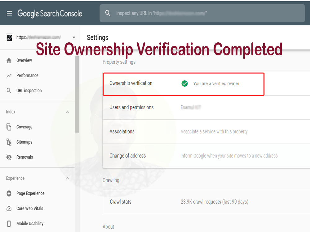Collapse the Experience section chevron

coord(67,178)
